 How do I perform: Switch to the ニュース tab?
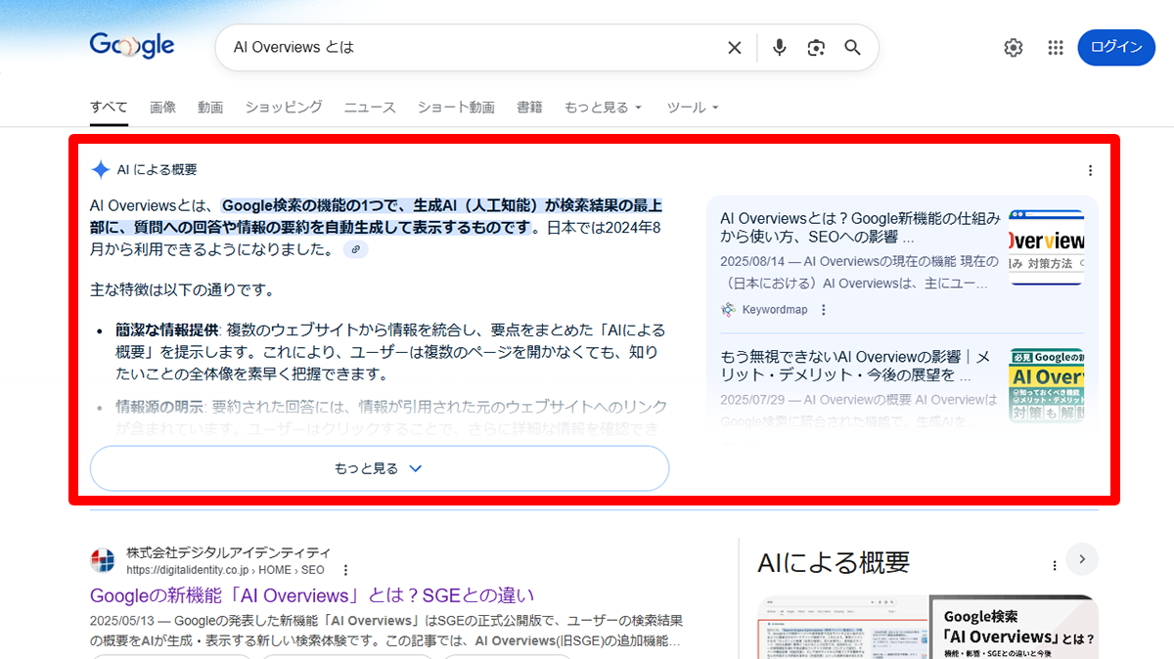pos(369,107)
